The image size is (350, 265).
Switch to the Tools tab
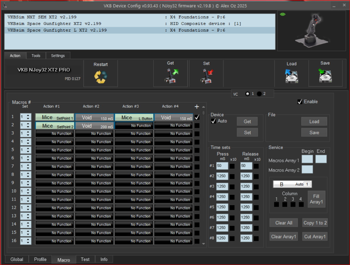(x=36, y=56)
